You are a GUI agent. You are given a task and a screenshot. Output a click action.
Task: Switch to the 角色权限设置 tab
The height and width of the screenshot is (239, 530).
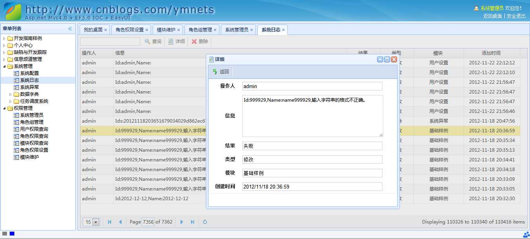[x=131, y=29]
